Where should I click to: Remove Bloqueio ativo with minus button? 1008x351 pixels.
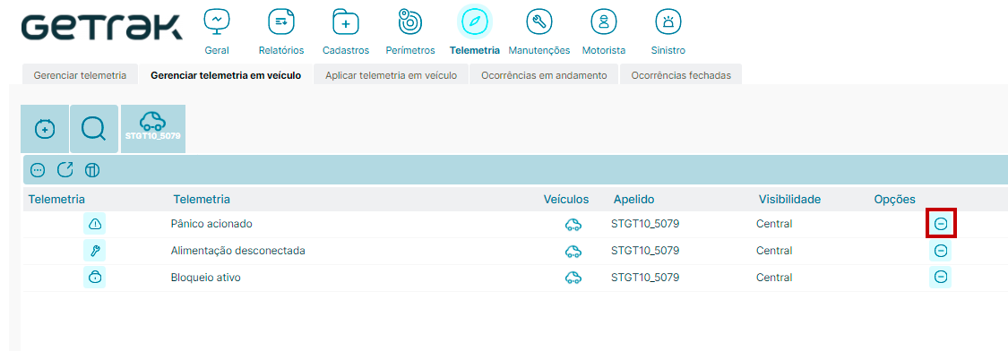pos(941,277)
